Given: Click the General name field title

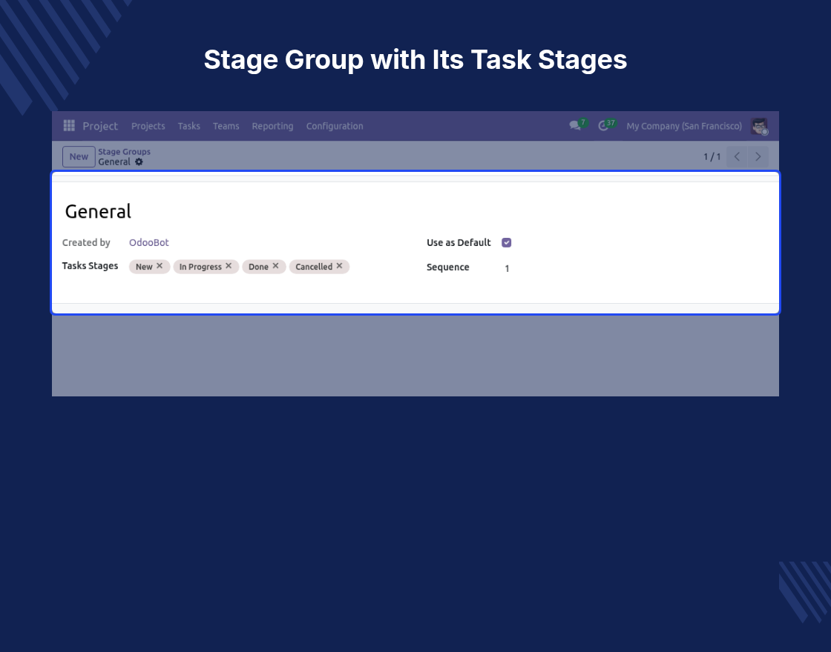Looking at the screenshot, I should [x=98, y=212].
